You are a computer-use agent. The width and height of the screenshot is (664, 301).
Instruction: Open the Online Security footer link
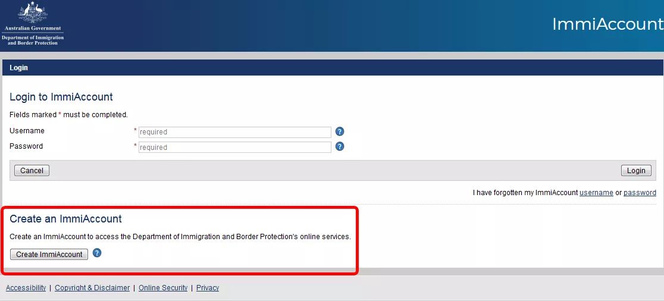pos(163,288)
